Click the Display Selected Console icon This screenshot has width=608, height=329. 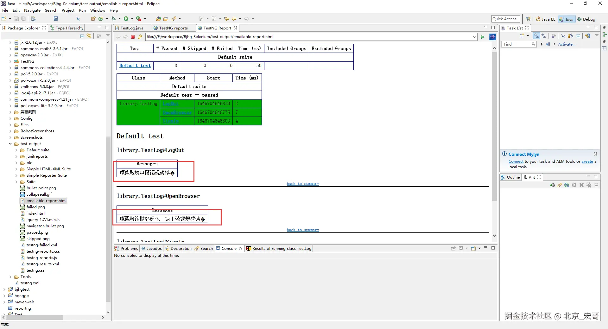tap(461, 248)
